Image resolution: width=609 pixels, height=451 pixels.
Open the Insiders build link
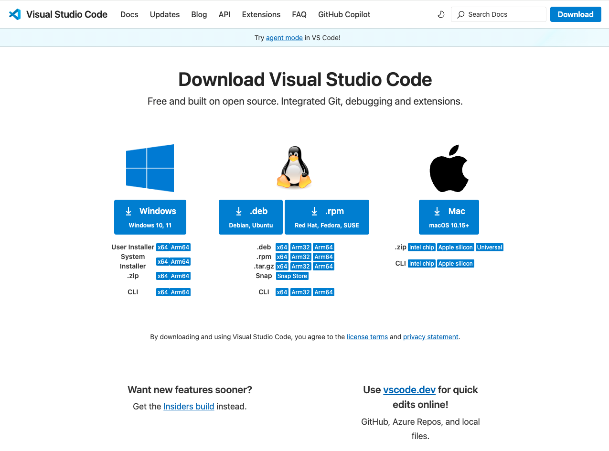[x=189, y=407]
